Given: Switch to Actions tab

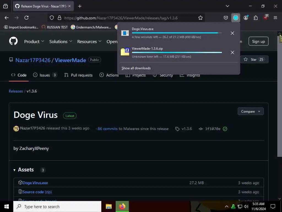Looking at the screenshot, I should pyautogui.click(x=109, y=75).
